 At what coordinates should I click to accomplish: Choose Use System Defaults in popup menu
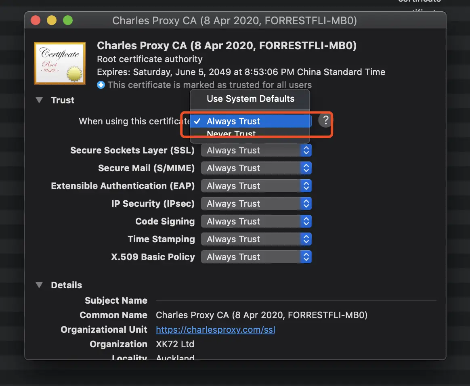point(250,99)
